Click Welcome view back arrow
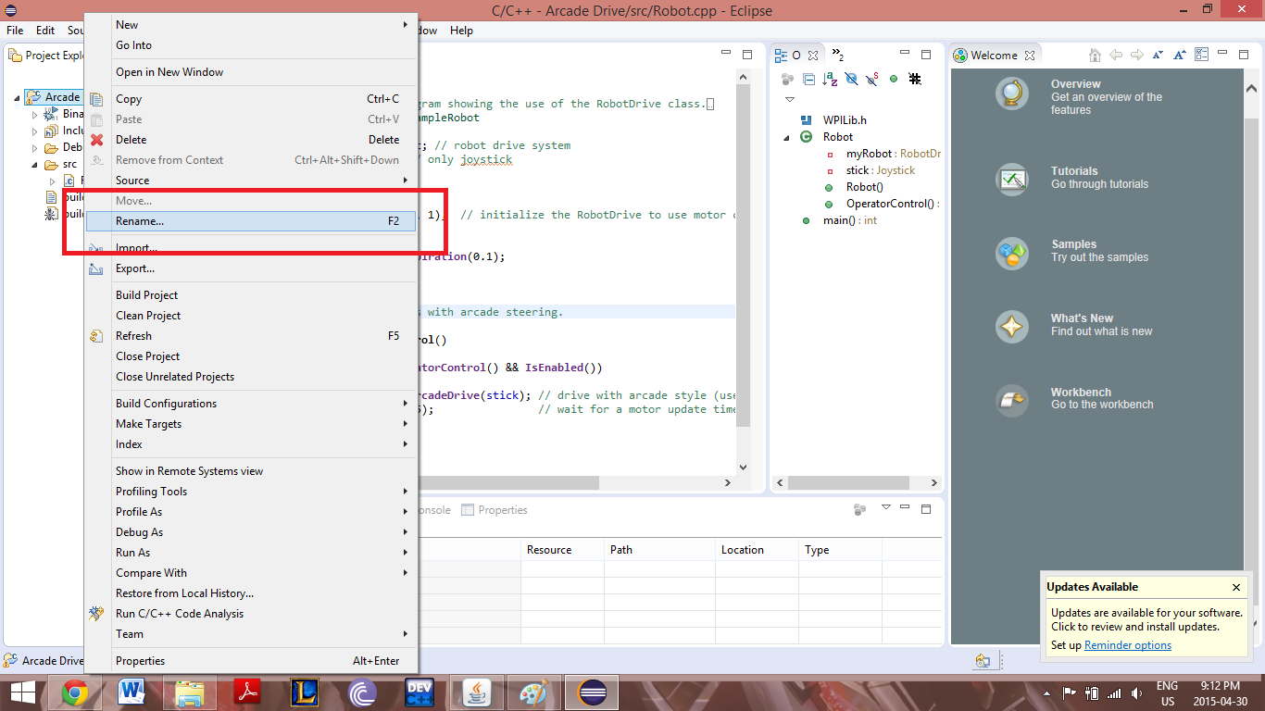 [x=1116, y=56]
